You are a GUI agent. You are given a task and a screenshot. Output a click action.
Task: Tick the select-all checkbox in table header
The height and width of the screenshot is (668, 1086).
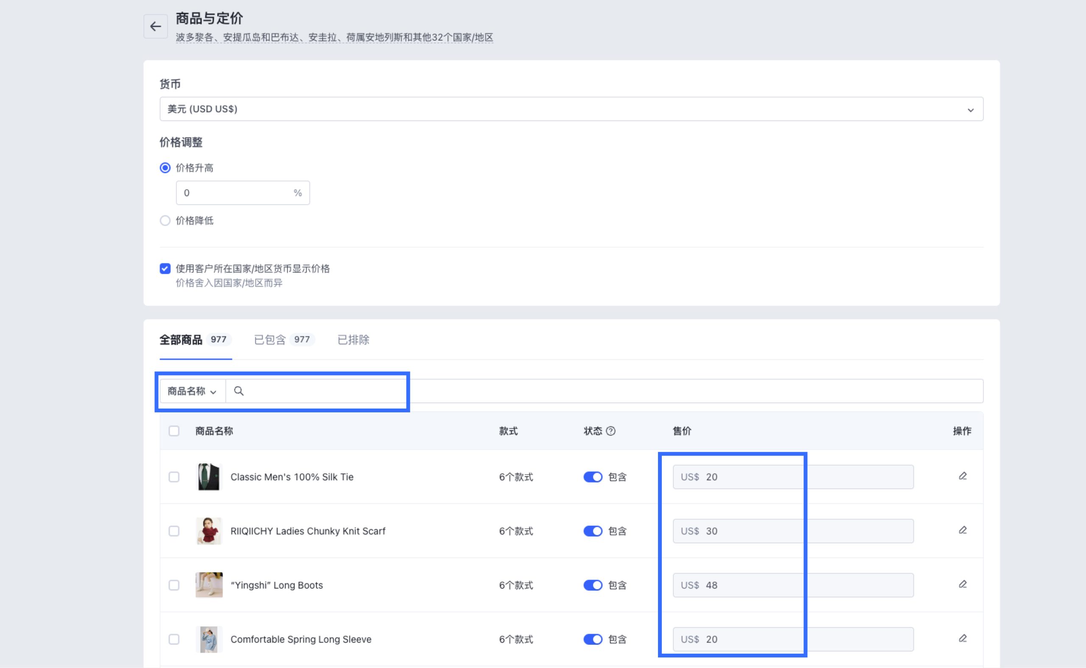[x=174, y=431]
